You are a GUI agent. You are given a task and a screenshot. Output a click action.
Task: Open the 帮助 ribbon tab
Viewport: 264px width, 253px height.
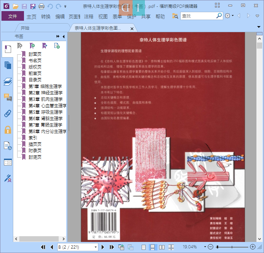tap(160, 17)
